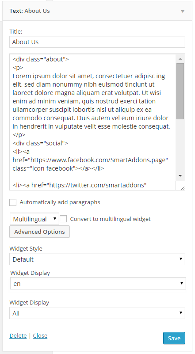Enable Automatically add paragraphs checkbox
The width and height of the screenshot is (195, 354).
13,202
